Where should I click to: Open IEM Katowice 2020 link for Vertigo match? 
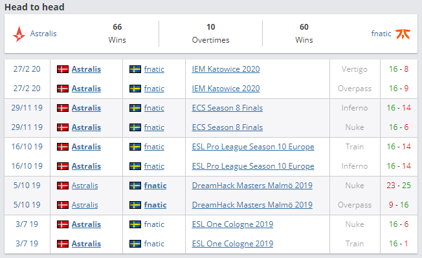tap(226, 69)
